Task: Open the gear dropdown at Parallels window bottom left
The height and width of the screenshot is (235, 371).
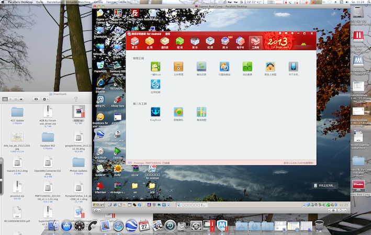Action: [x=97, y=210]
